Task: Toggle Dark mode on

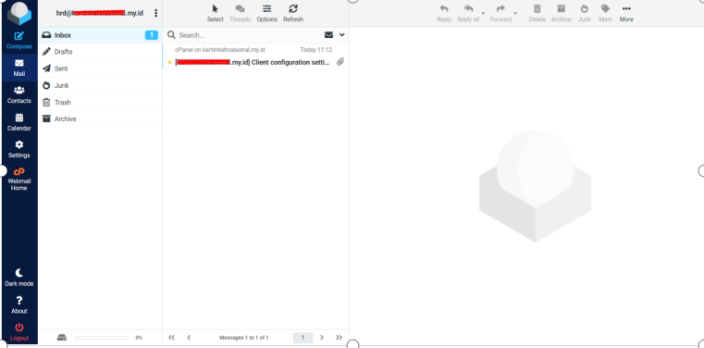Action: coord(19,278)
